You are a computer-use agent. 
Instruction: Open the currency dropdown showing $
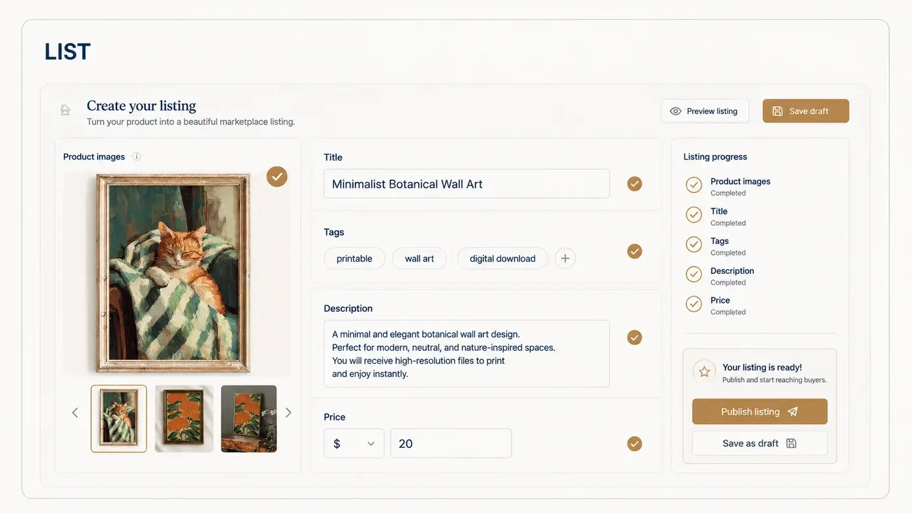[x=354, y=443]
